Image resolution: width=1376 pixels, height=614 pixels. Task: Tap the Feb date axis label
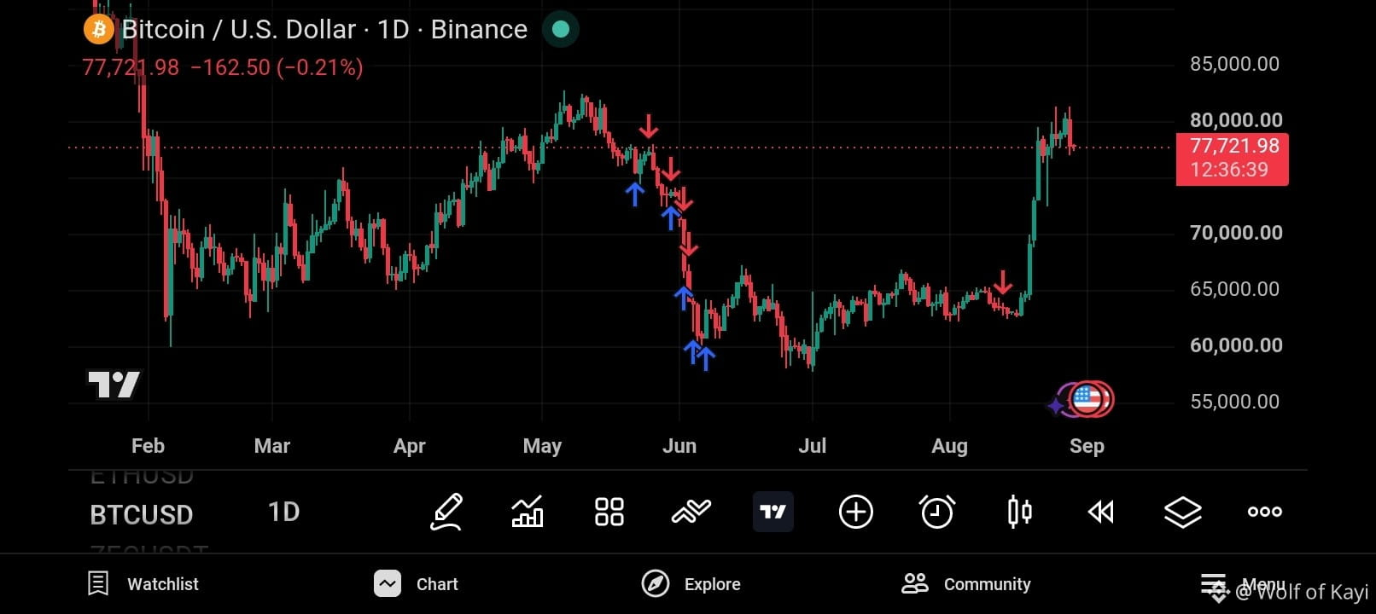(148, 446)
